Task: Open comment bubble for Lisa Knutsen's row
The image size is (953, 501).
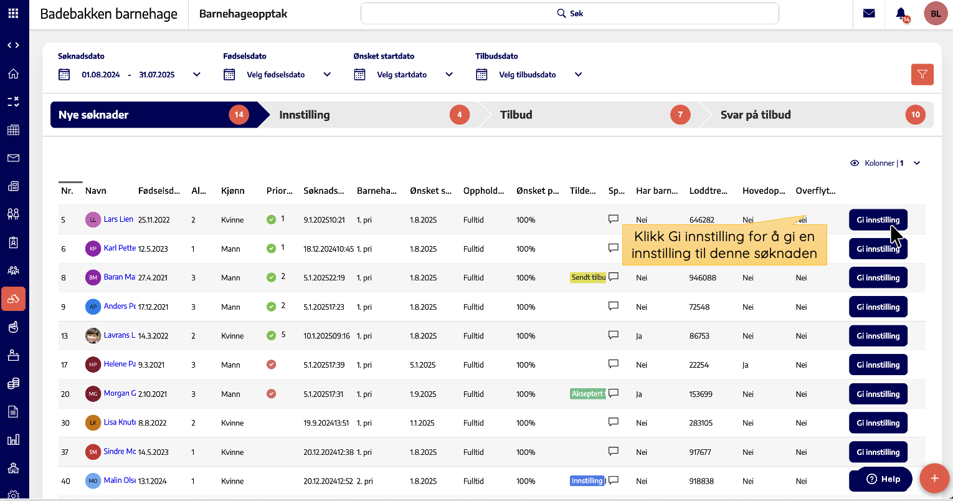Action: coord(614,422)
